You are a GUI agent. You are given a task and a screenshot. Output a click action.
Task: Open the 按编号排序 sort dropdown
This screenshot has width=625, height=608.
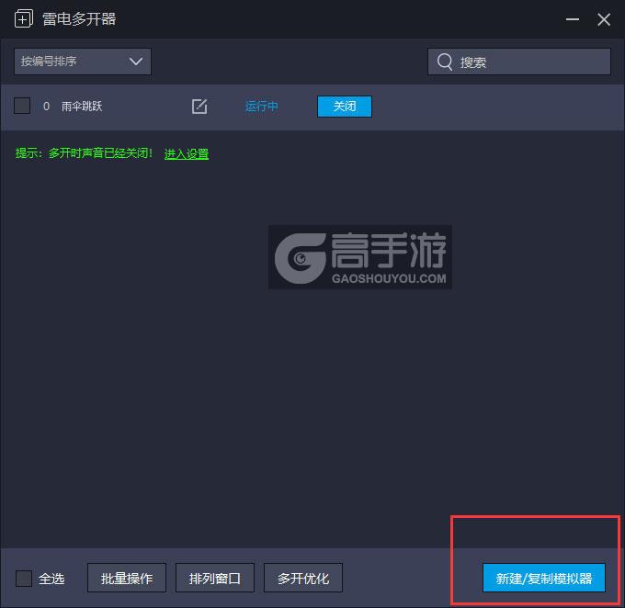coord(83,62)
